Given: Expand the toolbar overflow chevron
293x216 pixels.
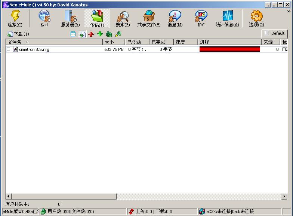Looking at the screenshot, I should point(289,12).
